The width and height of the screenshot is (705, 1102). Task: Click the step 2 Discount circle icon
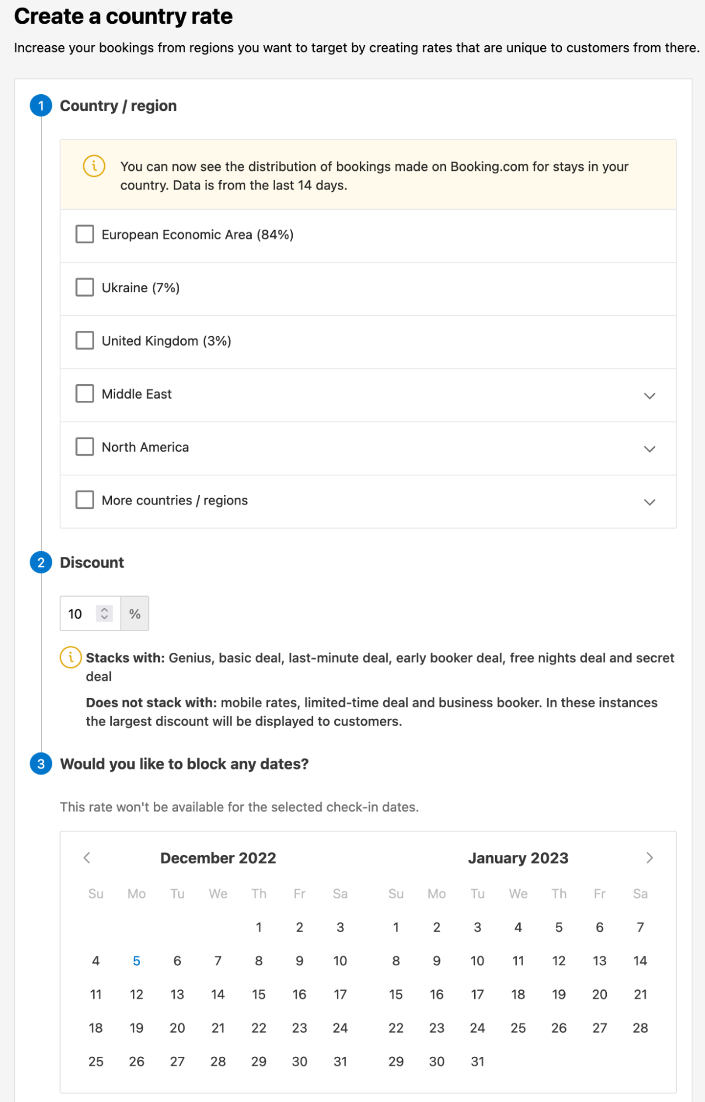click(41, 563)
